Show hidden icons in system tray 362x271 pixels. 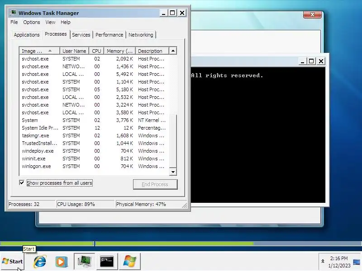coord(323,262)
